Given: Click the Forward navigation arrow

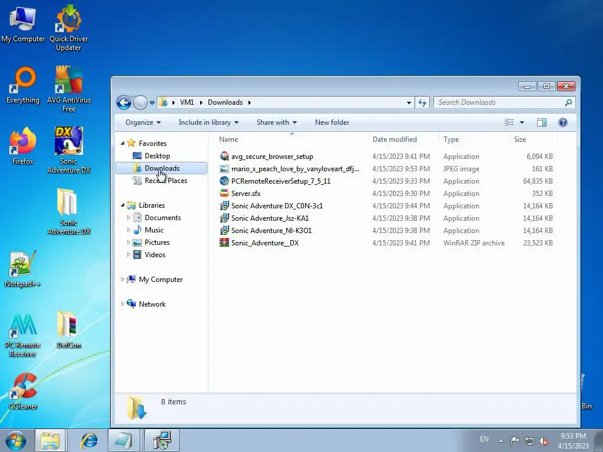Looking at the screenshot, I should coord(140,102).
